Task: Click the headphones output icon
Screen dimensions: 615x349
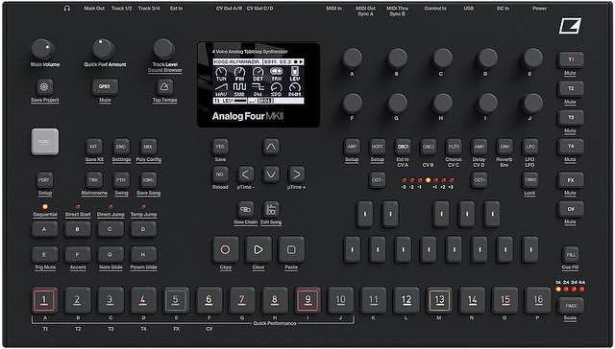Action: (67, 9)
